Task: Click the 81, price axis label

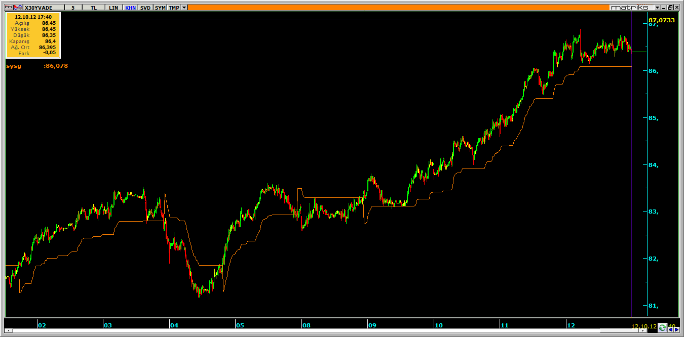Action: pyautogui.click(x=654, y=306)
